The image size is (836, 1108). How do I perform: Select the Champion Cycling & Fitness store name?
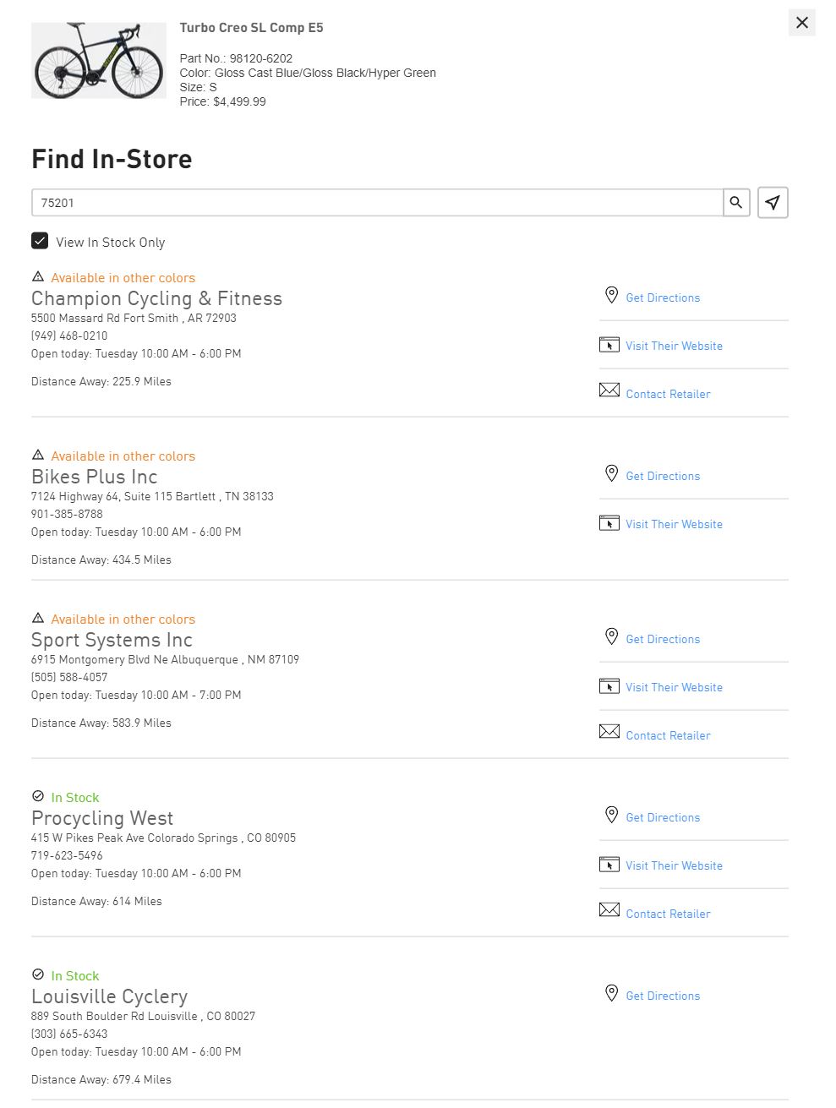156,298
